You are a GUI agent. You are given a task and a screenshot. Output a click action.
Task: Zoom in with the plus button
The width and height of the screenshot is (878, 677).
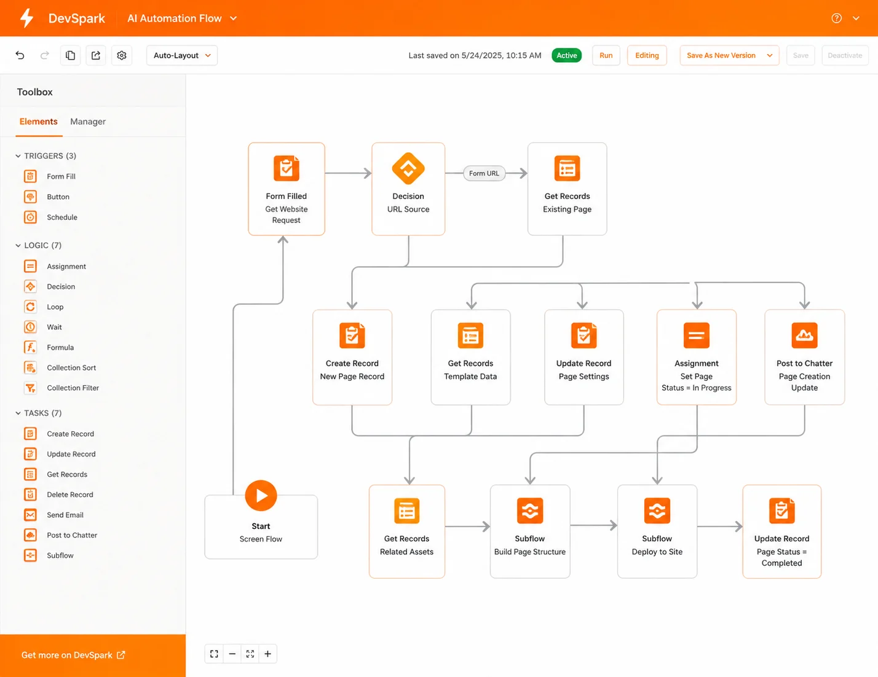[267, 654]
